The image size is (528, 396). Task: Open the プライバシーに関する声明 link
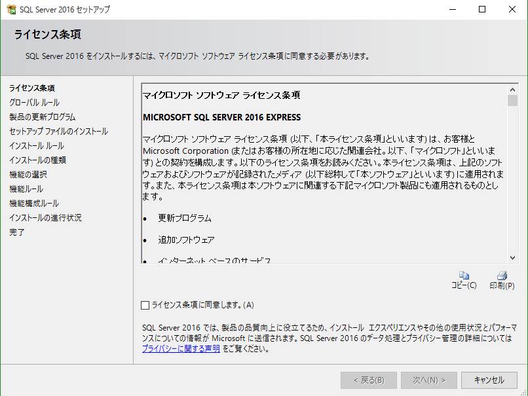point(181,349)
